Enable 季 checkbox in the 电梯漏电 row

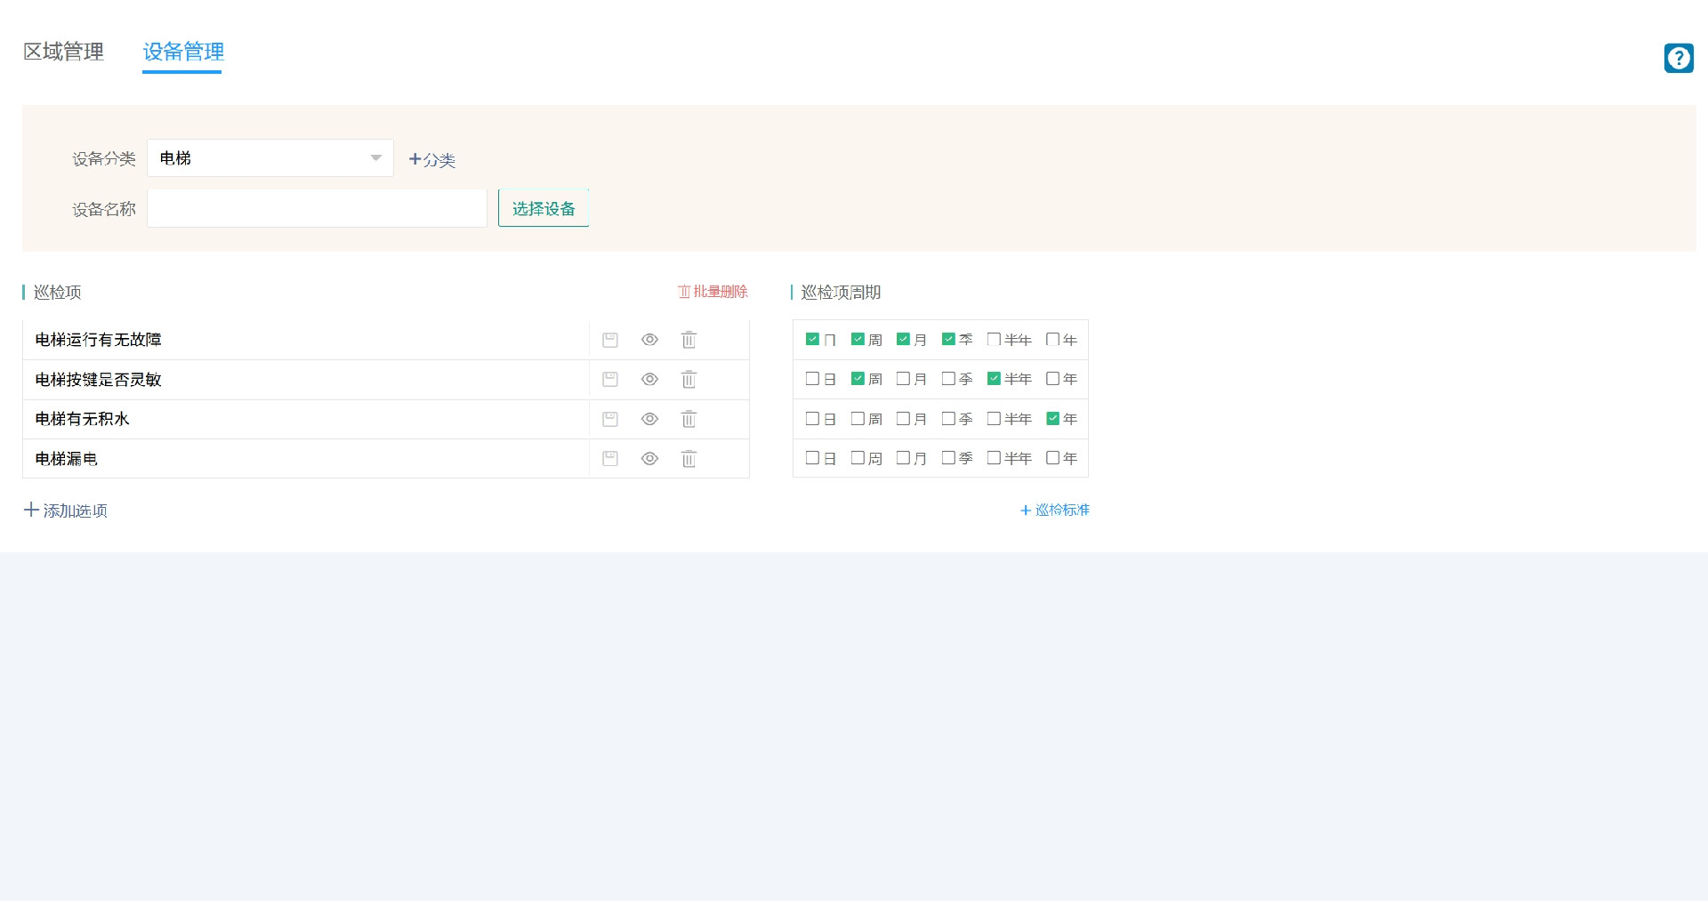(x=948, y=458)
